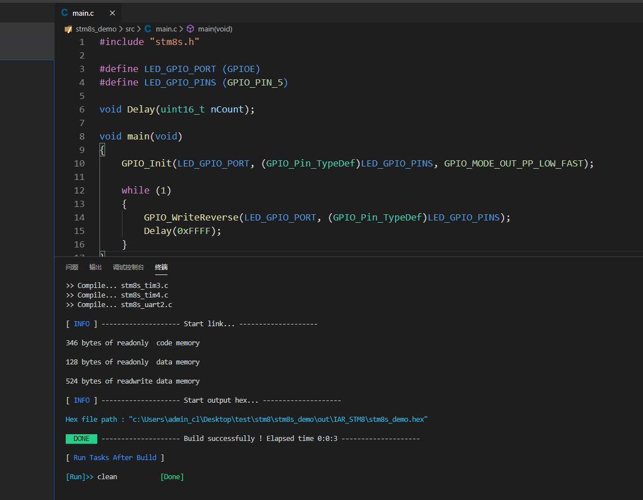Click the C language icon on the main.c tab
Viewport: 643px width, 500px height.
click(x=65, y=13)
